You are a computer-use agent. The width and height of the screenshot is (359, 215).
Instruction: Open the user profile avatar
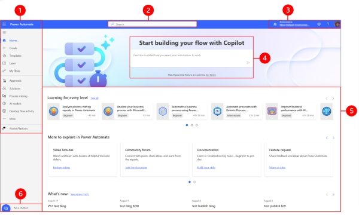coord(337,24)
